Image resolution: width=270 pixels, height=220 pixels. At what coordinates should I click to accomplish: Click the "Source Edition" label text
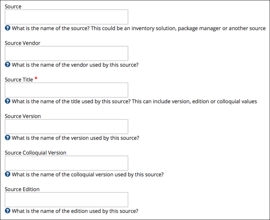pyautogui.click(x=22, y=189)
